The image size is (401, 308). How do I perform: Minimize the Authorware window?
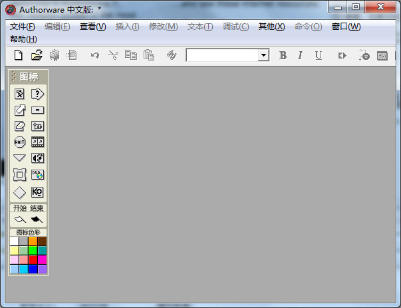tap(338, 7)
